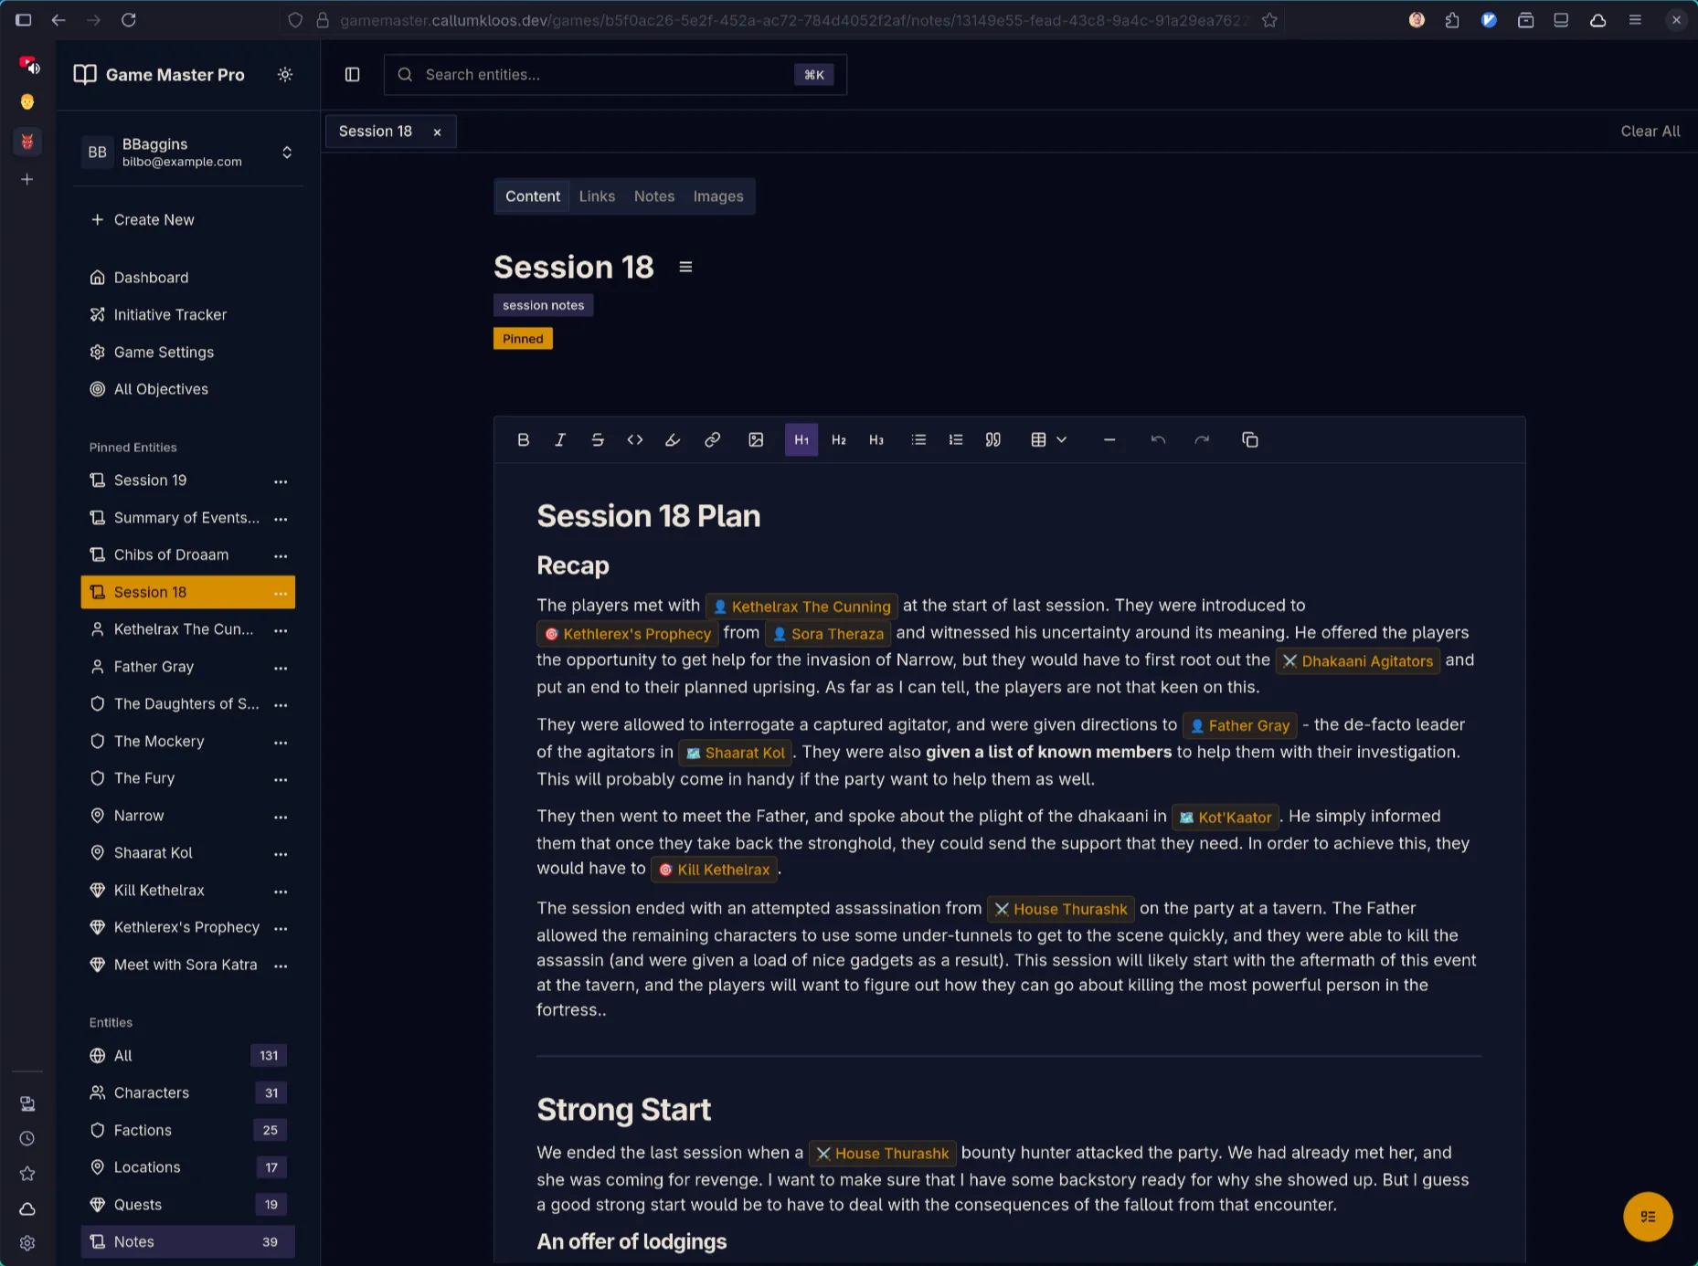The height and width of the screenshot is (1266, 1698).
Task: Toggle bold formatting in the editor toolbar
Action: (x=524, y=439)
